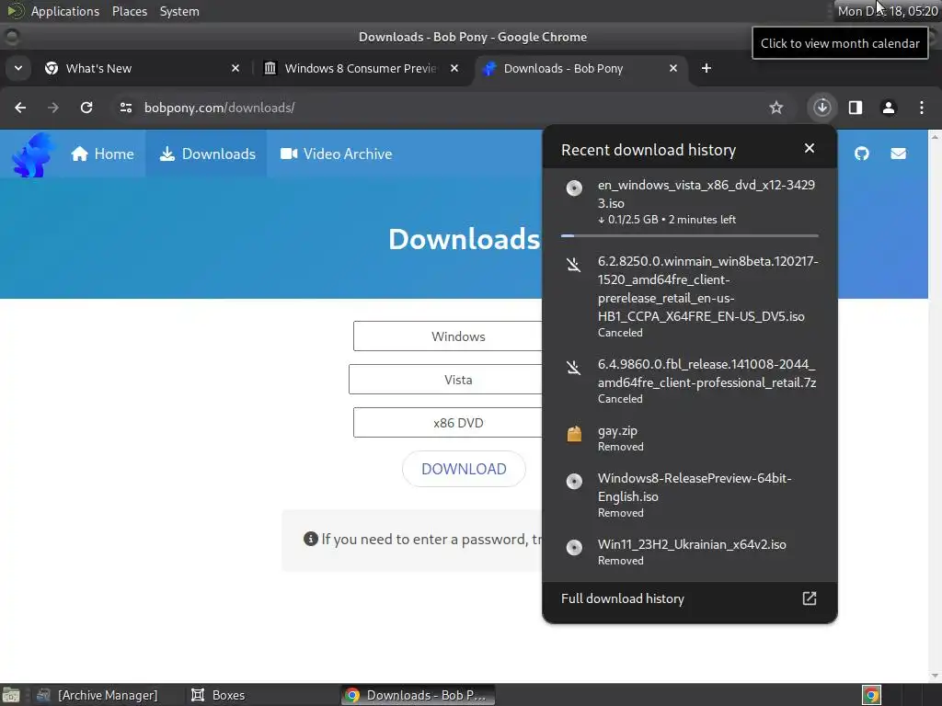This screenshot has height=706, width=942.
Task: Open Full download history external link icon
Action: click(x=810, y=598)
